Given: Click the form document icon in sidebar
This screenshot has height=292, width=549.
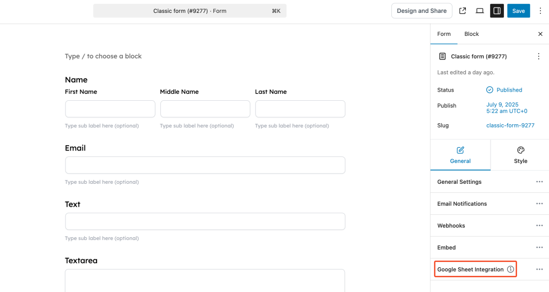Looking at the screenshot, I should click(442, 56).
